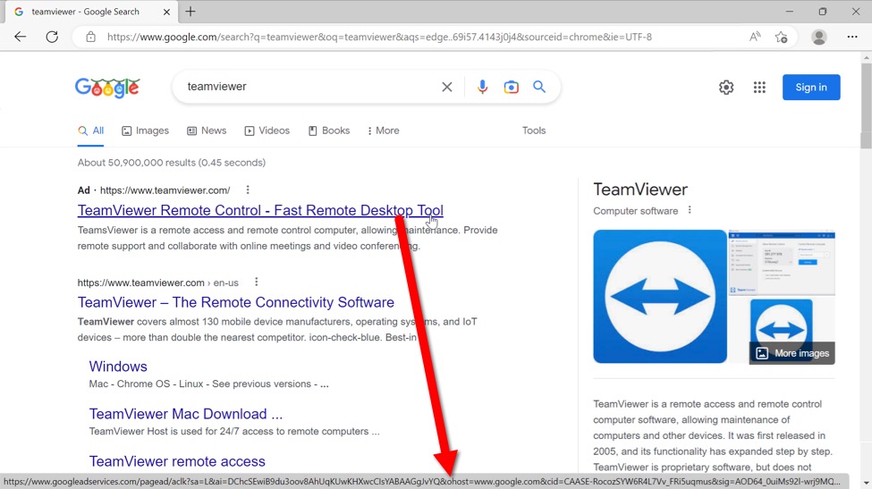Switch to the Videos results tab
The width and height of the screenshot is (872, 489).
[267, 131]
